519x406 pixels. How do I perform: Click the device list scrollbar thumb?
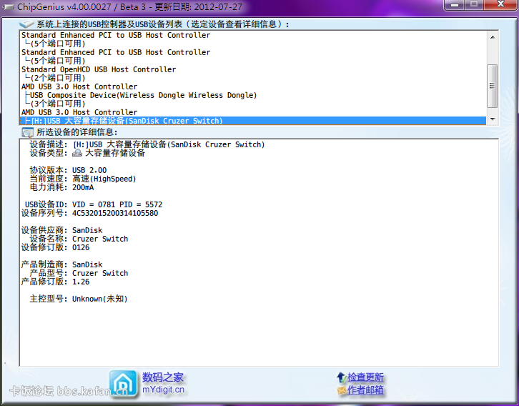point(493,86)
